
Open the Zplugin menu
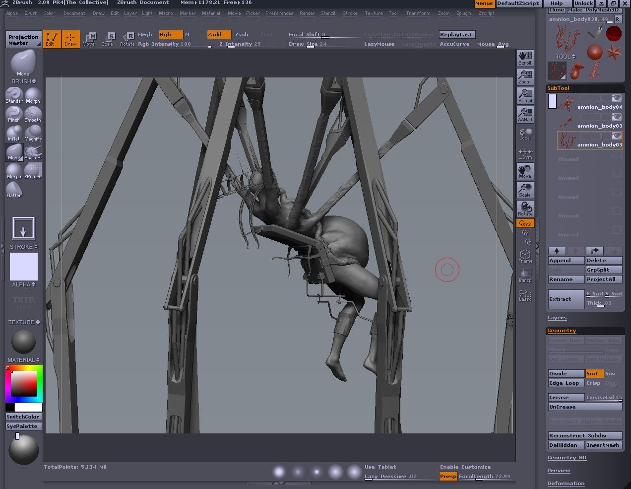coord(463,13)
